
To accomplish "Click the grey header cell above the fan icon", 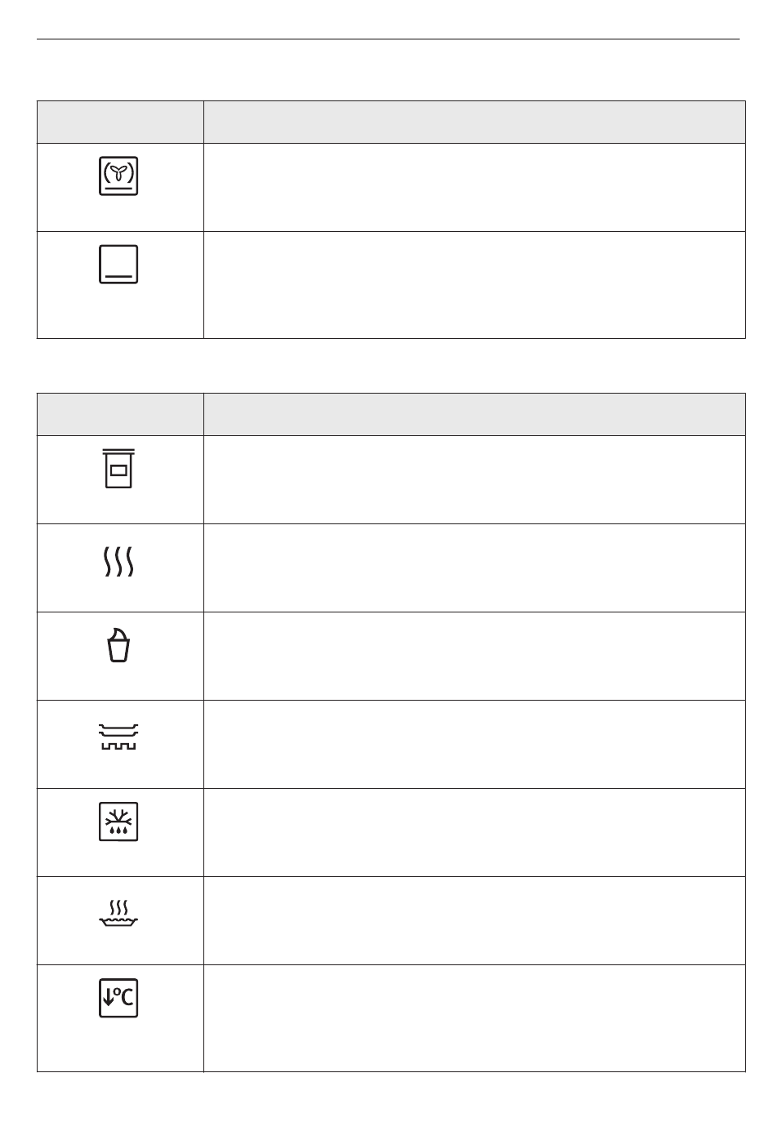I will [x=120, y=122].
